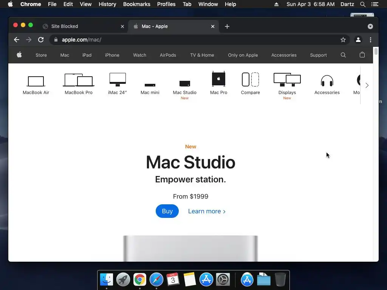Screen dimensions: 387x290
Task: Open the shopping bag icon
Action: point(362,55)
